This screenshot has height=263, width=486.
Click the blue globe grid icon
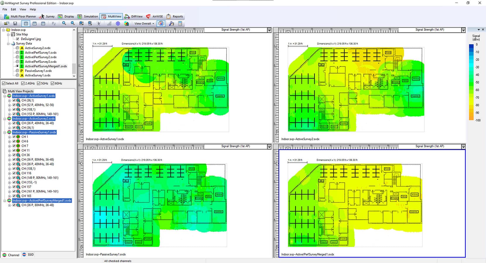tap(118, 23)
